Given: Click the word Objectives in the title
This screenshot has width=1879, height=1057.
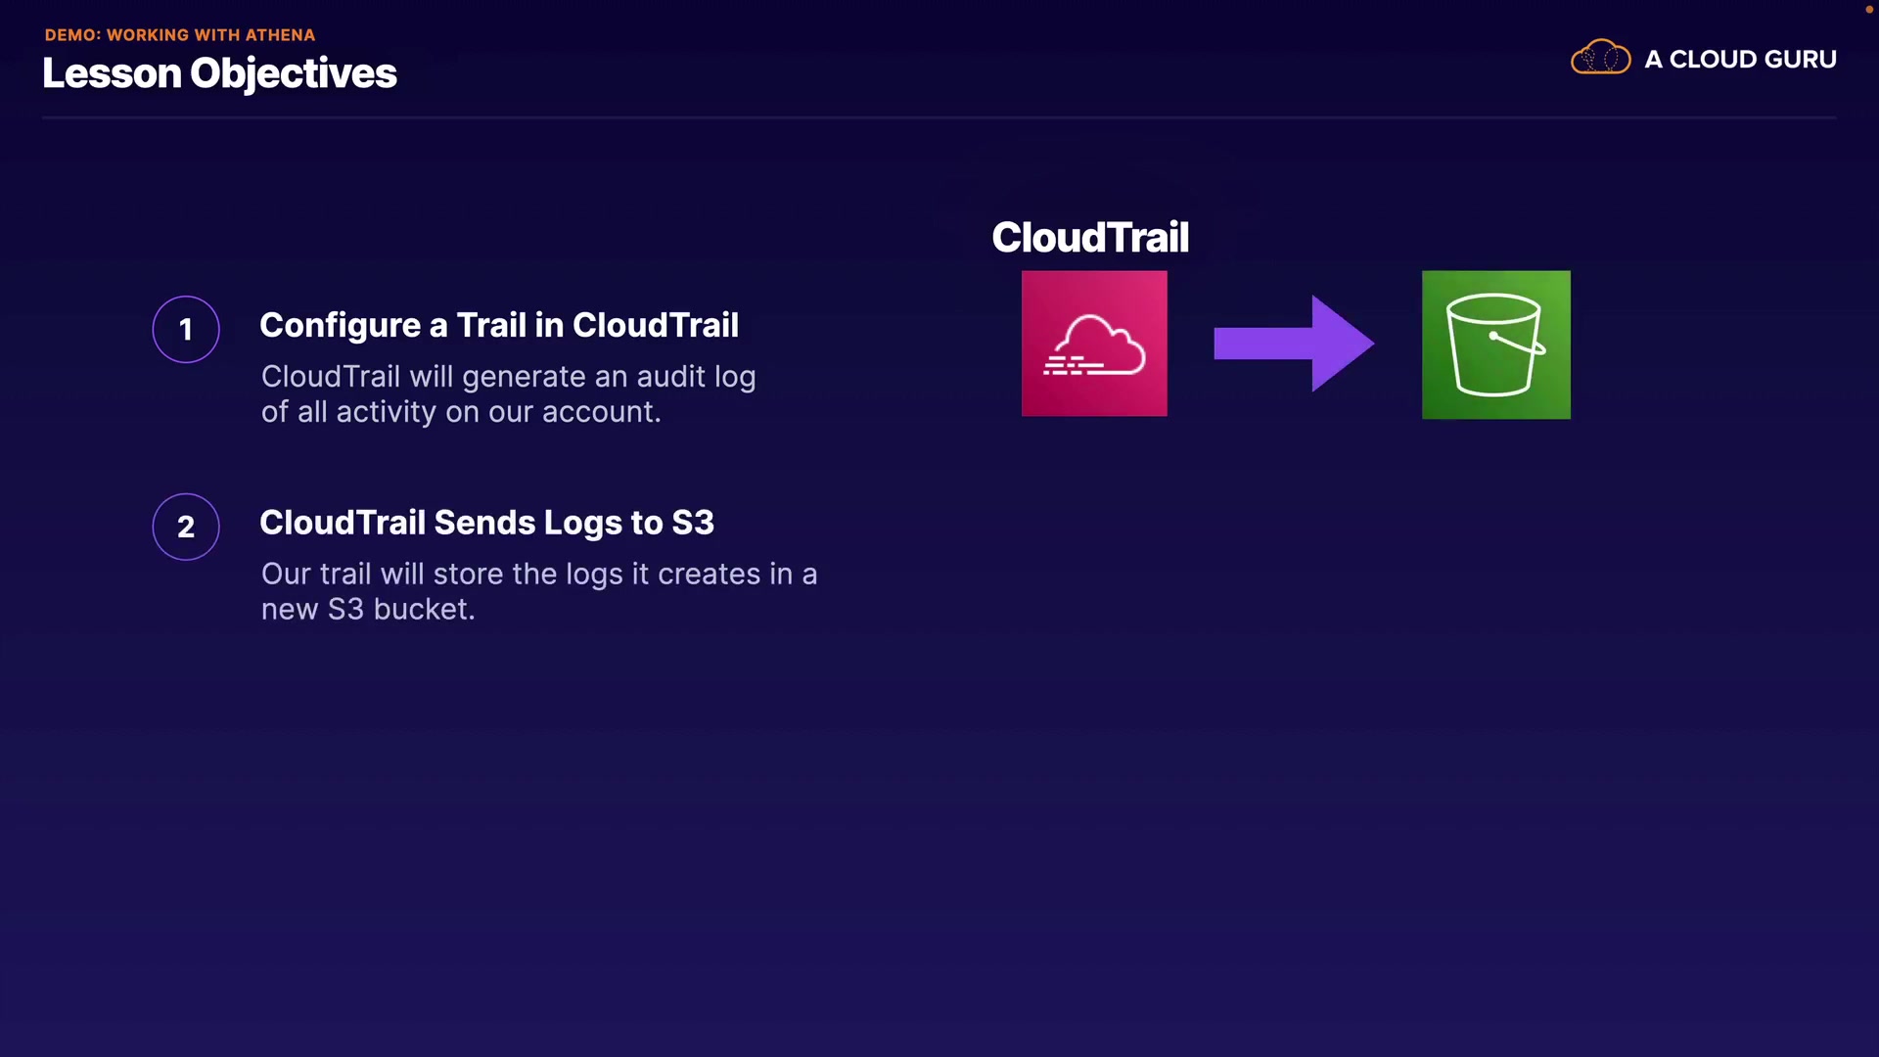Looking at the screenshot, I should click(x=293, y=73).
